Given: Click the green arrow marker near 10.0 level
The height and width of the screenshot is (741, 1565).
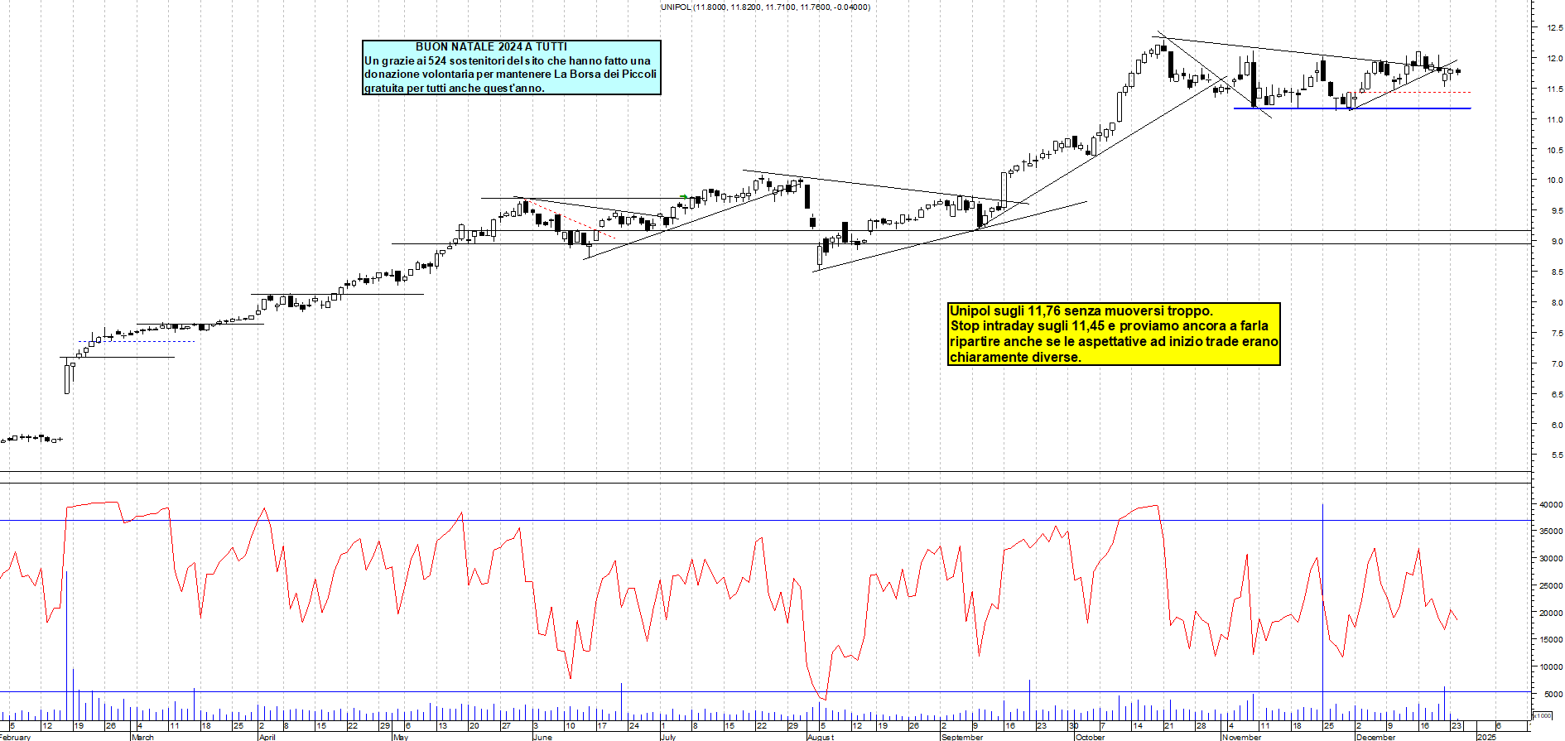Looking at the screenshot, I should pos(683,197).
